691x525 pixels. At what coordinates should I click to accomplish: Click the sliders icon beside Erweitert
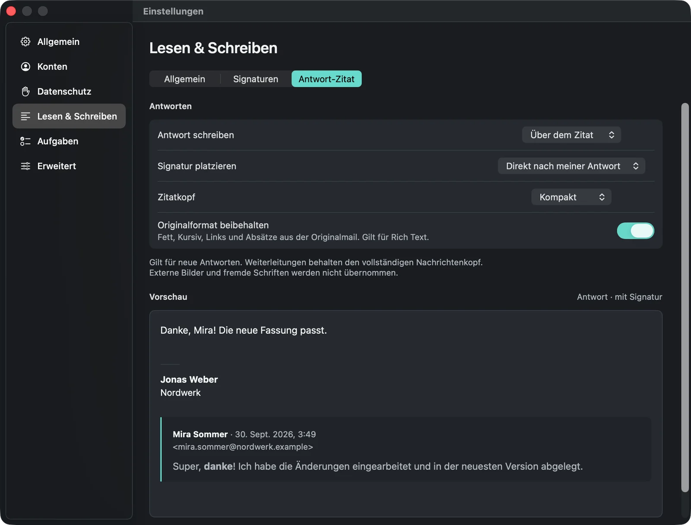click(x=25, y=166)
